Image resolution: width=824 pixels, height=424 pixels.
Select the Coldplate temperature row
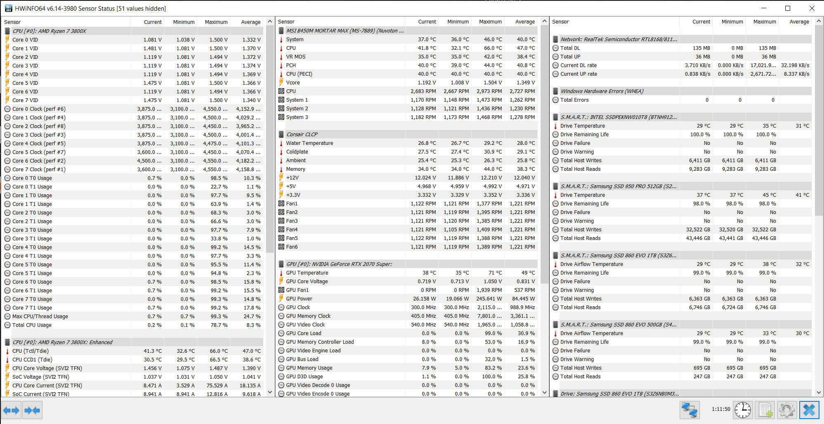407,152
